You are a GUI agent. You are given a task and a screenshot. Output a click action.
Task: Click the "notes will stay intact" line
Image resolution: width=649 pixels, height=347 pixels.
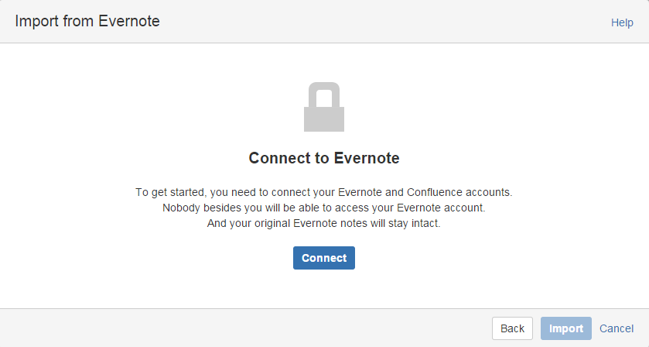[x=324, y=224]
